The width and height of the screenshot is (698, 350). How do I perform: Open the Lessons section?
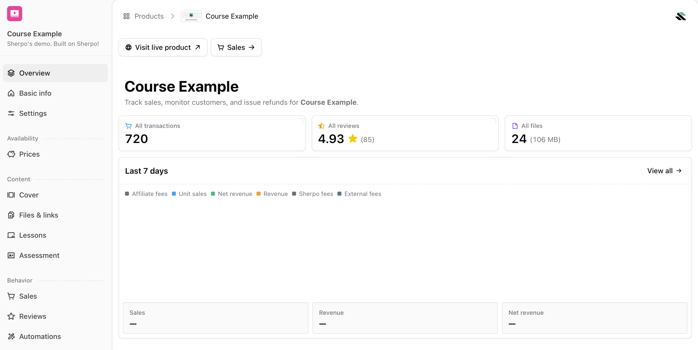[33, 235]
